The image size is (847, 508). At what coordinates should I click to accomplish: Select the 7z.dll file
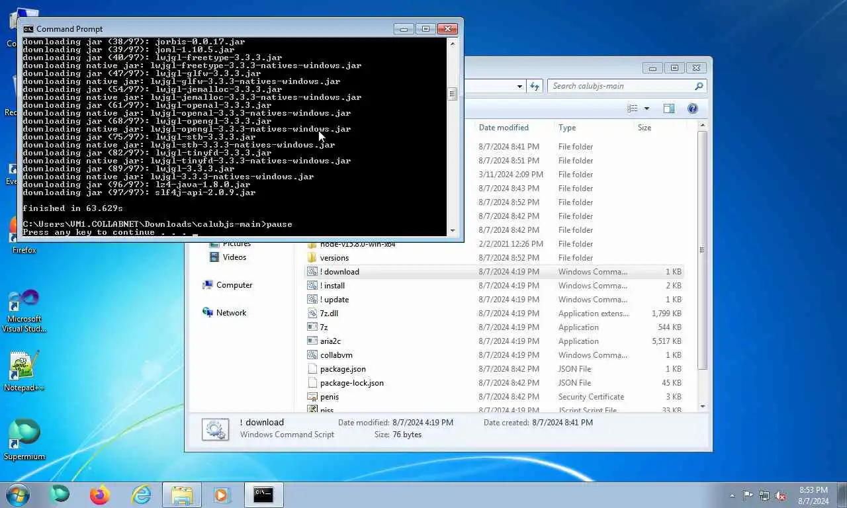[329, 314]
